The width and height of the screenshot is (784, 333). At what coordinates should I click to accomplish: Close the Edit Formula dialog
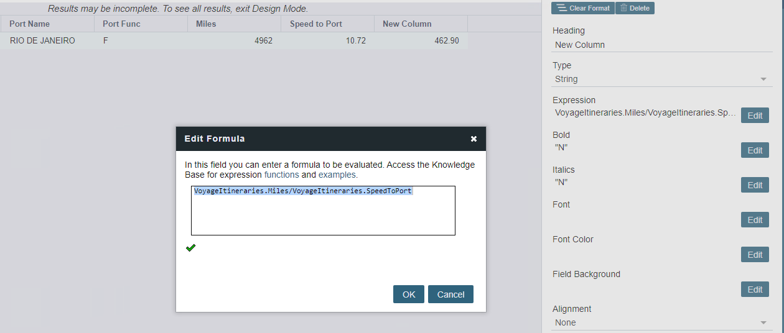474,139
